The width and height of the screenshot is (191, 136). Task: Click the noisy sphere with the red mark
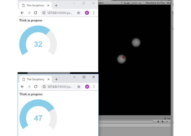[121, 59]
